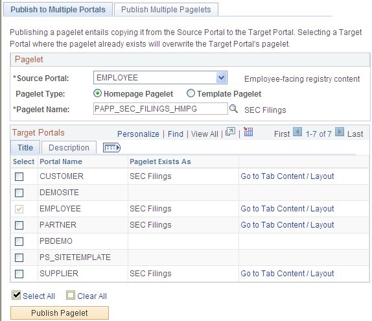372x321 pixels.
Task: Go to next rows arrow
Action: pos(339,132)
